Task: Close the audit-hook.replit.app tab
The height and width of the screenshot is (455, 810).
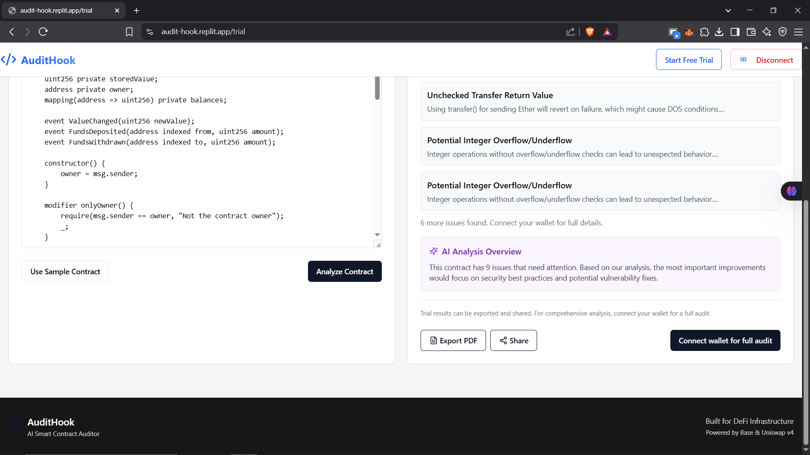Action: click(x=117, y=11)
